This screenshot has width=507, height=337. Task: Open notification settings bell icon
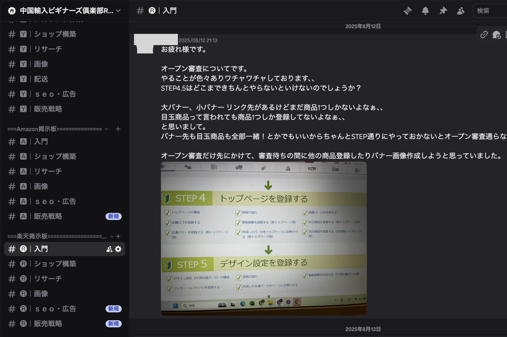tap(425, 11)
